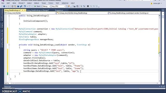Image resolution: width=166 pixels, height=93 pixels.
Task: Open the Toolbox side tab
Action: pos(2,25)
